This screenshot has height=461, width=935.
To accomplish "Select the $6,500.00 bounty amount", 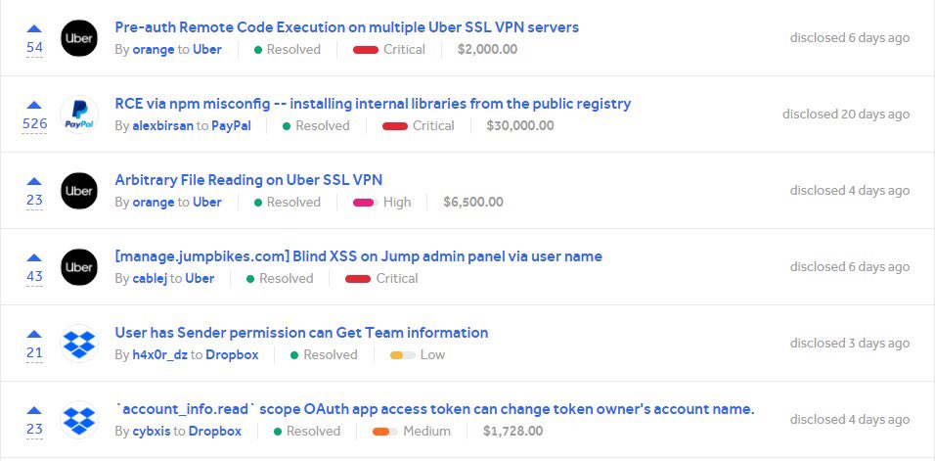I will (x=473, y=203).
